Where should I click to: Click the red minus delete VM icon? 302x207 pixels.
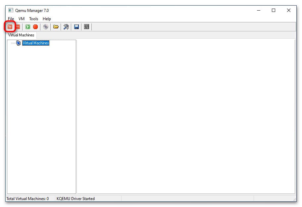(x=18, y=27)
